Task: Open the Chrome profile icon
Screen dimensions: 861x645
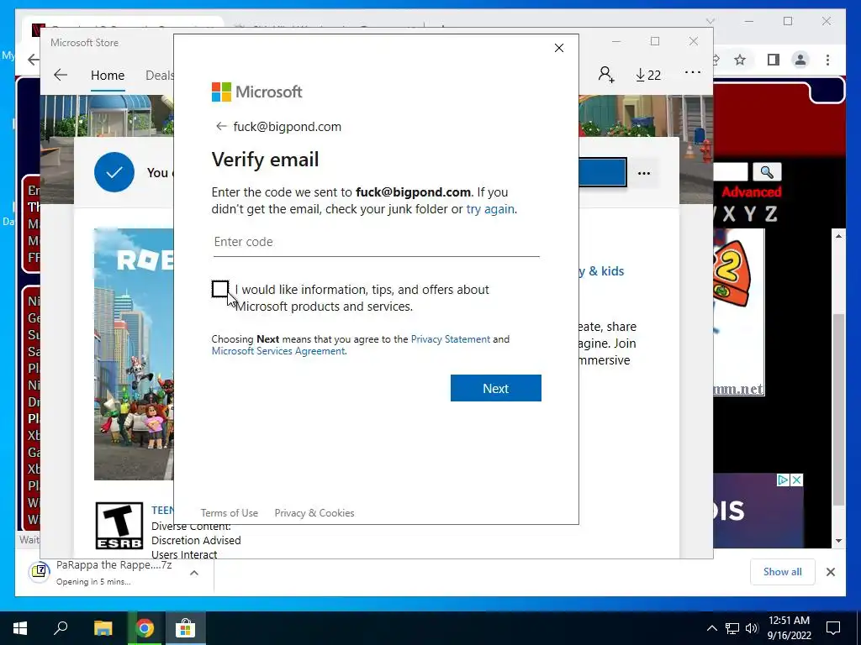Action: tap(800, 60)
